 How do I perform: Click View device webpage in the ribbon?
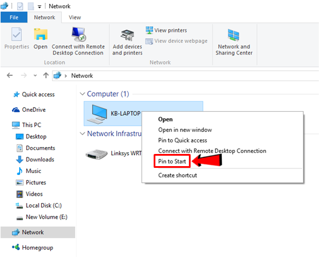(x=177, y=41)
